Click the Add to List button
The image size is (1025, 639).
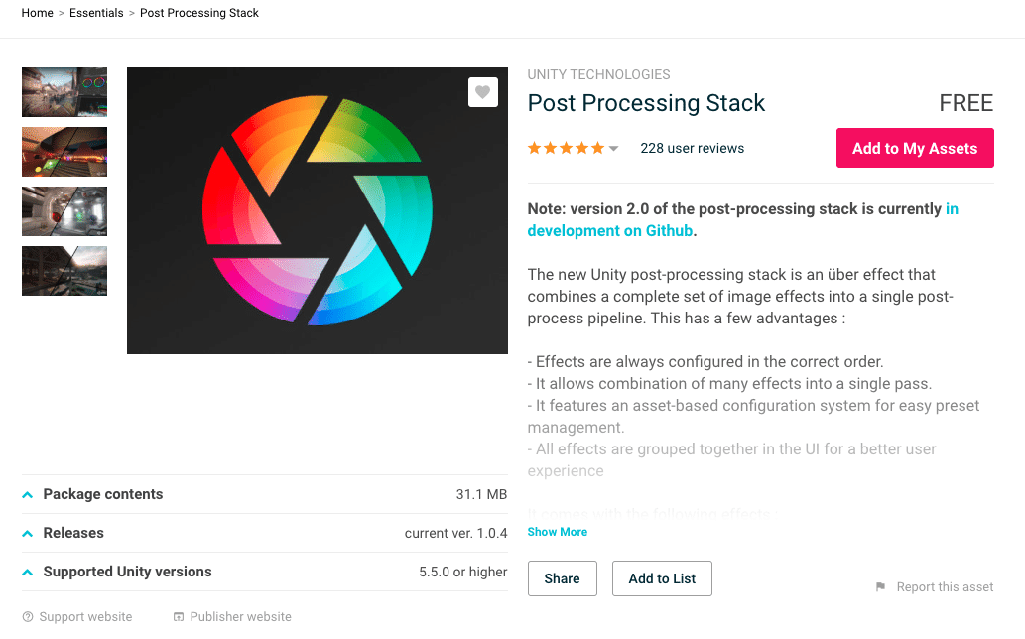[662, 578]
